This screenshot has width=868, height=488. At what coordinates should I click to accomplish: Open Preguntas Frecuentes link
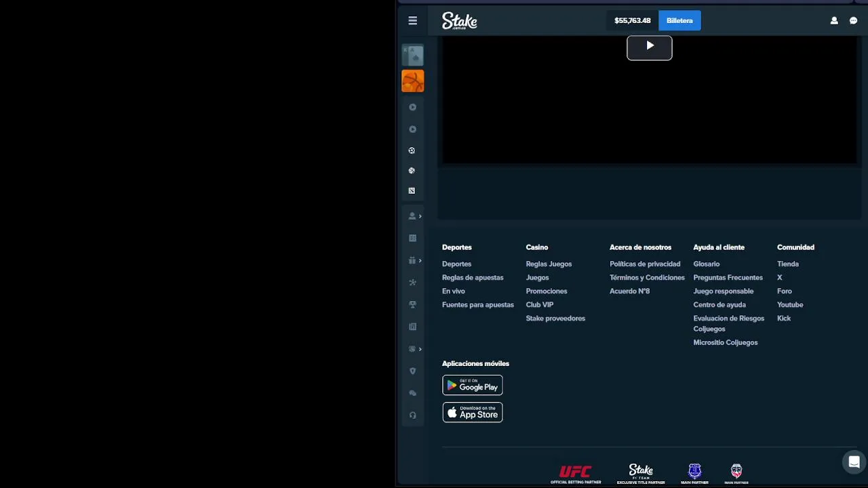tap(728, 277)
